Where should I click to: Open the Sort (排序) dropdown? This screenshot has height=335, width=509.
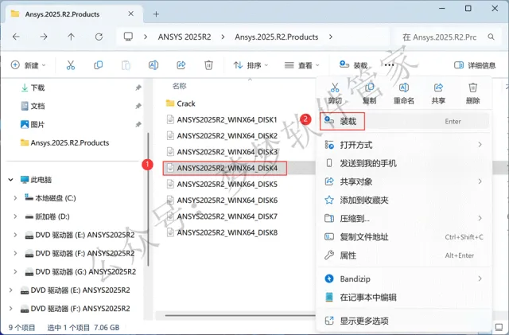click(x=251, y=65)
